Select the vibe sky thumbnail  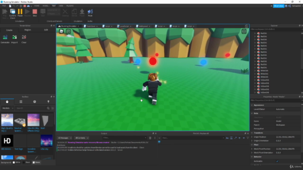click(x=46, y=141)
